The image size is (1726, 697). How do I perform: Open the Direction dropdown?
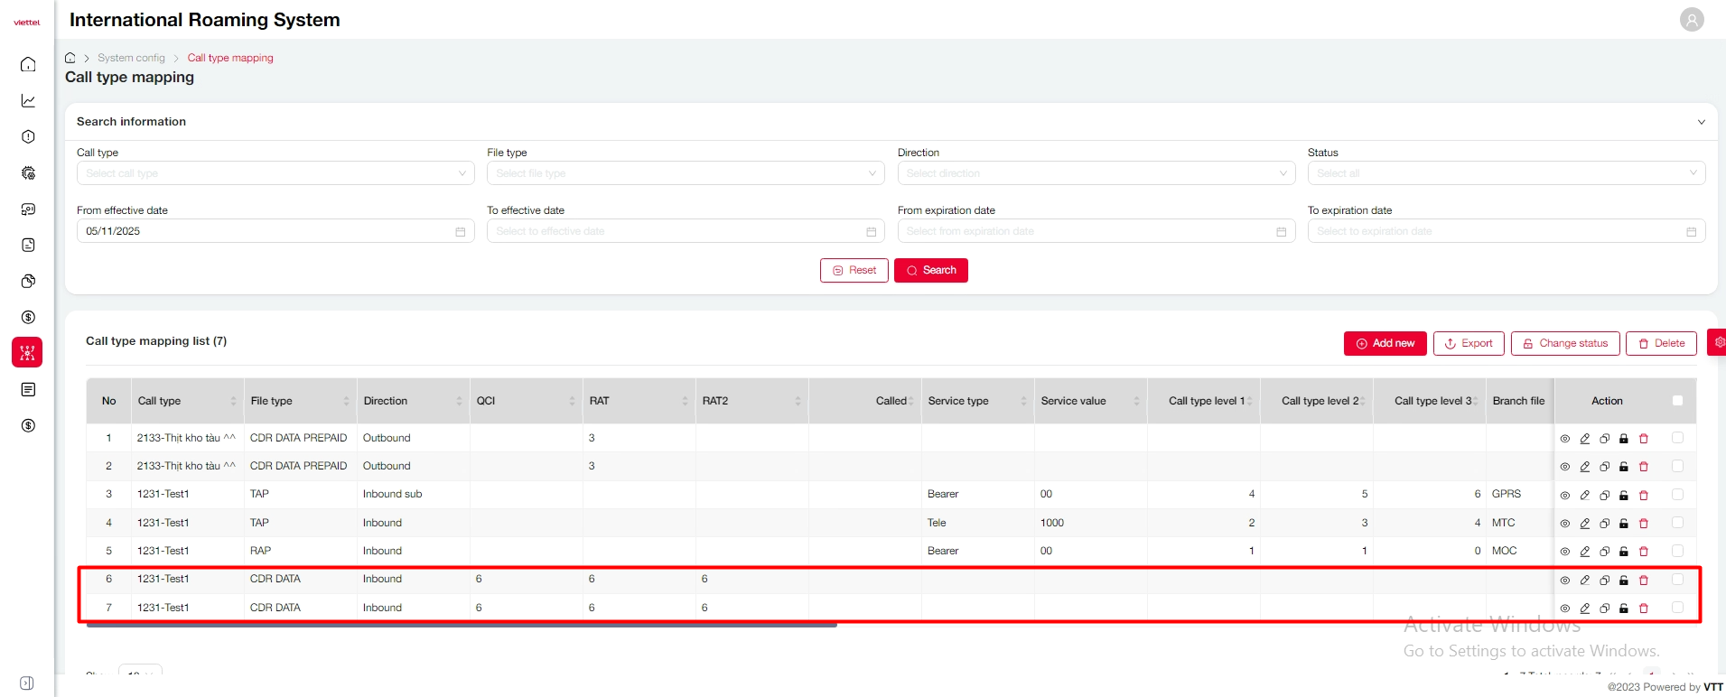tap(1096, 173)
